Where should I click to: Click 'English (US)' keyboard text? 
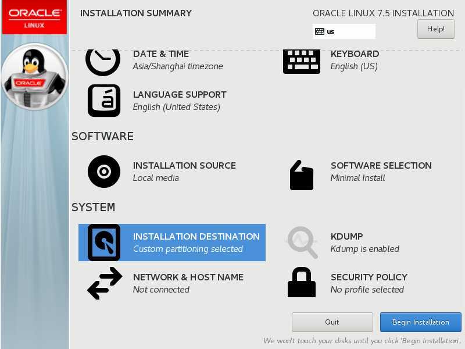(354, 66)
